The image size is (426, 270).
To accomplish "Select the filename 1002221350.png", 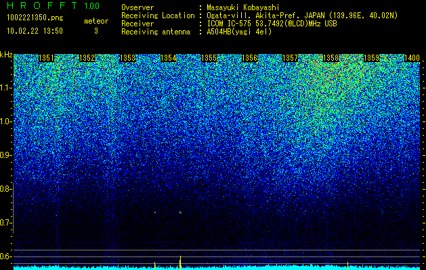I will (x=35, y=18).
